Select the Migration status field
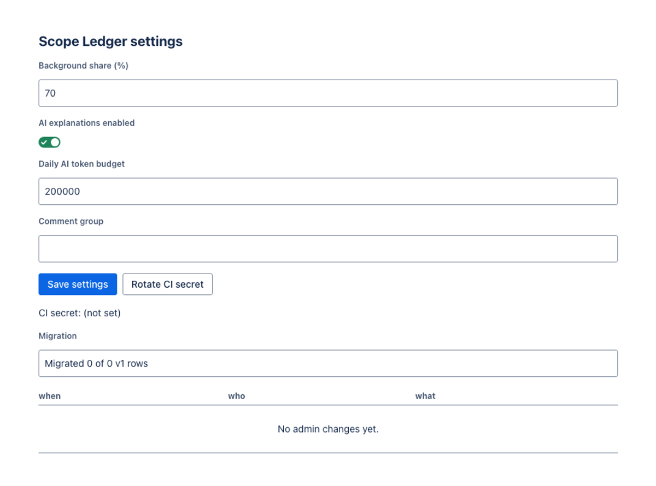Screen dimensions: 656x486 (328, 364)
